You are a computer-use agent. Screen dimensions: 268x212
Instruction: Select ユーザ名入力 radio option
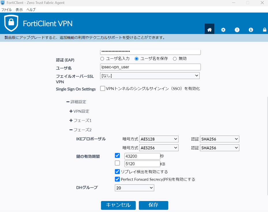(102, 59)
